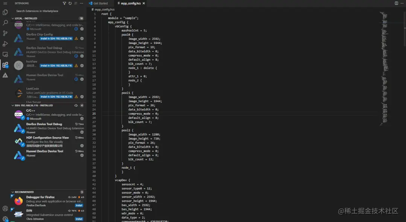Click Search Extensions in Marketplace field
406x222 pixels.
point(49,11)
